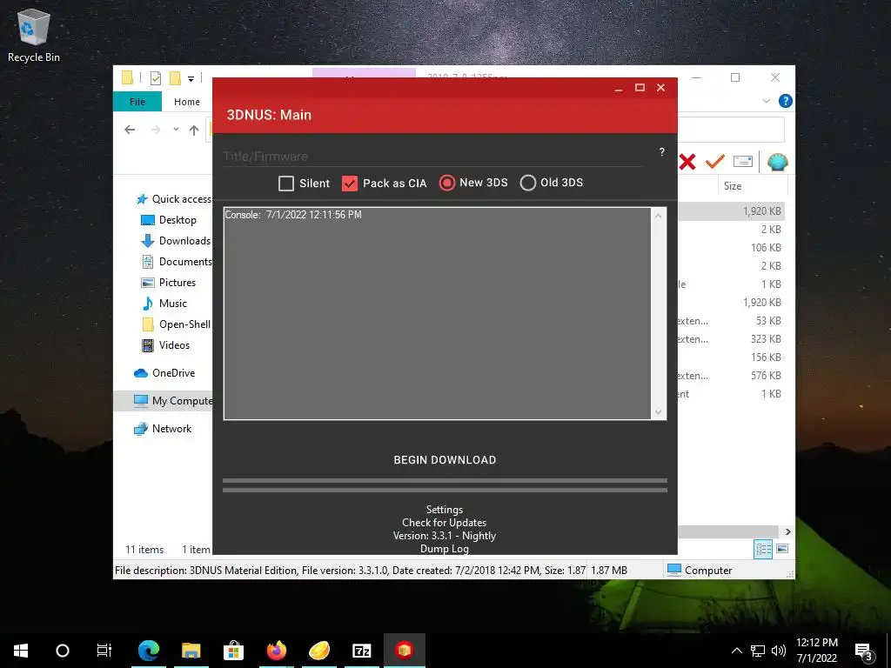The height and width of the screenshot is (668, 891).
Task: Click the 3DNUS download progress bar
Action: (445, 480)
